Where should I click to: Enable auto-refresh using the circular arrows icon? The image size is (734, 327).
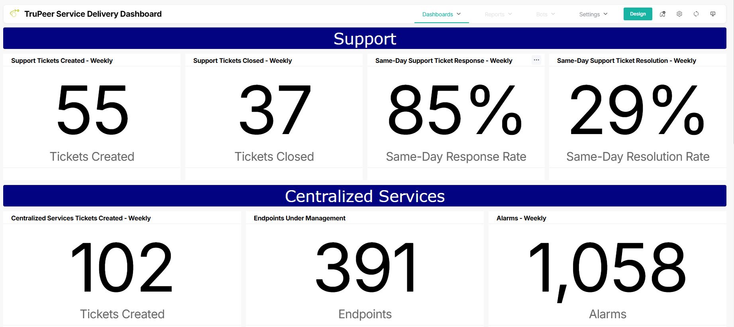696,14
